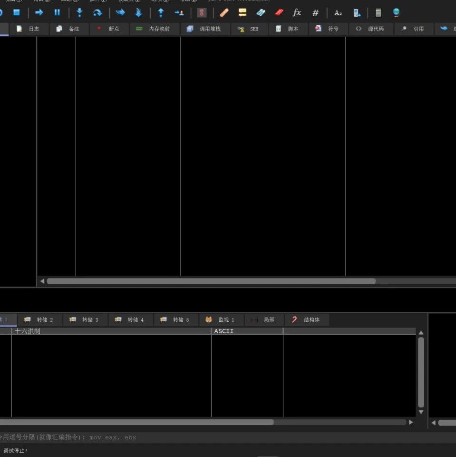Open the 局部 locals tab
This screenshot has height=457, width=456.
264,320
